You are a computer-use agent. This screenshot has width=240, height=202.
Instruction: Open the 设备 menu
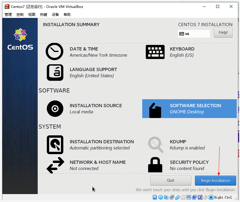point(55,14)
